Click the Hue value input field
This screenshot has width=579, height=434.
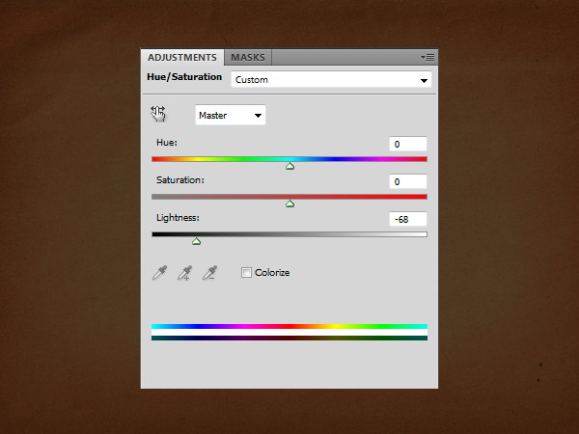[x=408, y=144]
